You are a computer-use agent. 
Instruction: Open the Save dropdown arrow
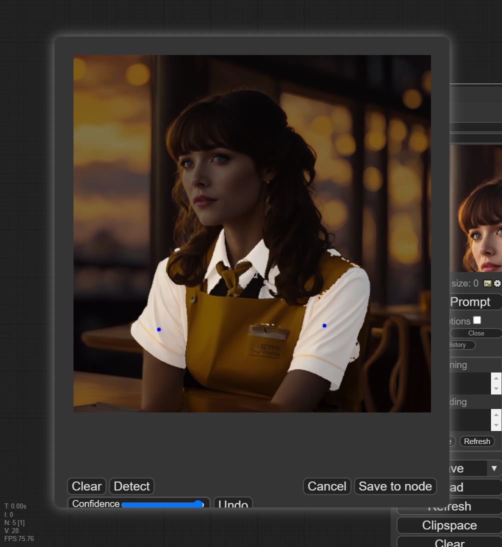point(494,468)
